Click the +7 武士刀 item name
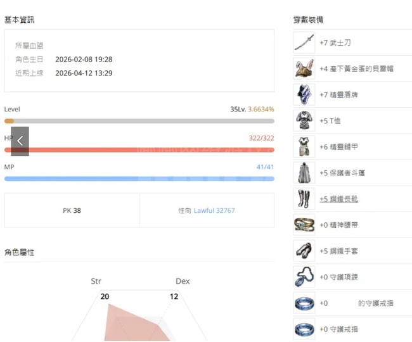 [335, 42]
